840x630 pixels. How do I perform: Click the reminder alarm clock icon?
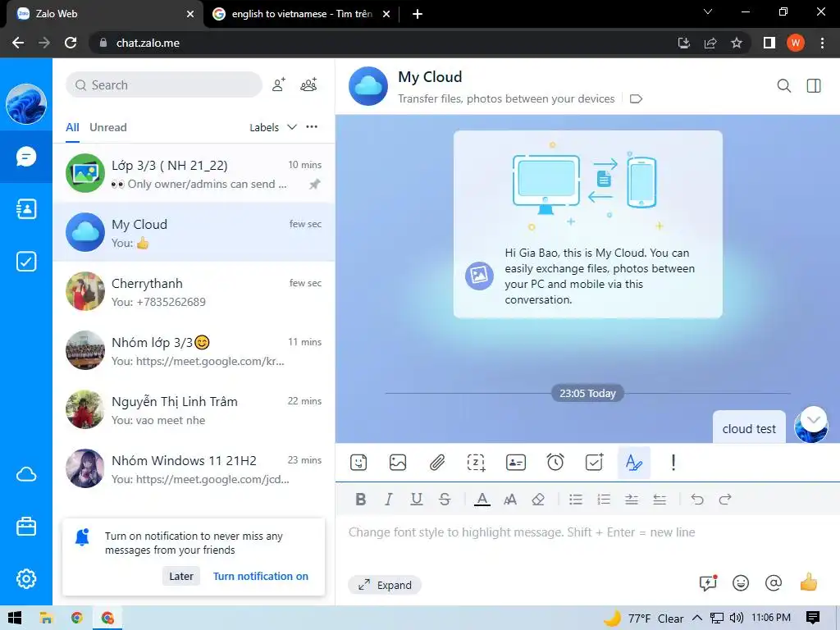555,462
